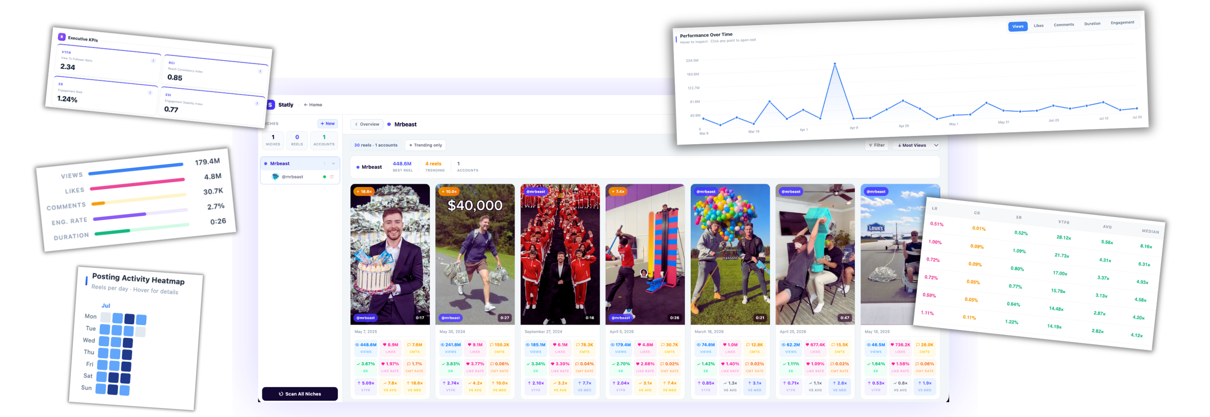The image size is (1210, 417).
Task: Switch chart to the Views tab
Action: [1018, 26]
